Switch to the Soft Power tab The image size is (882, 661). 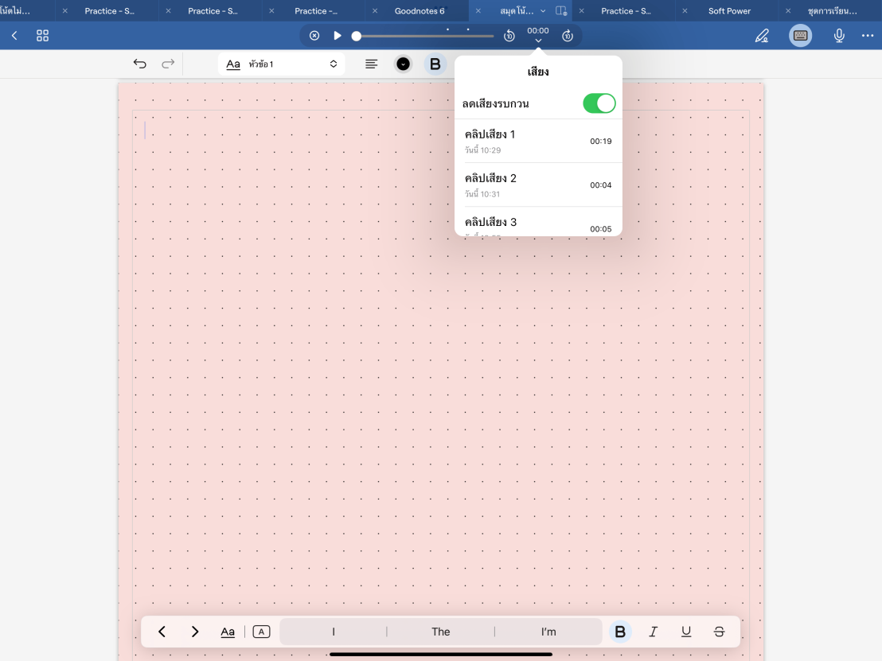pyautogui.click(x=729, y=10)
